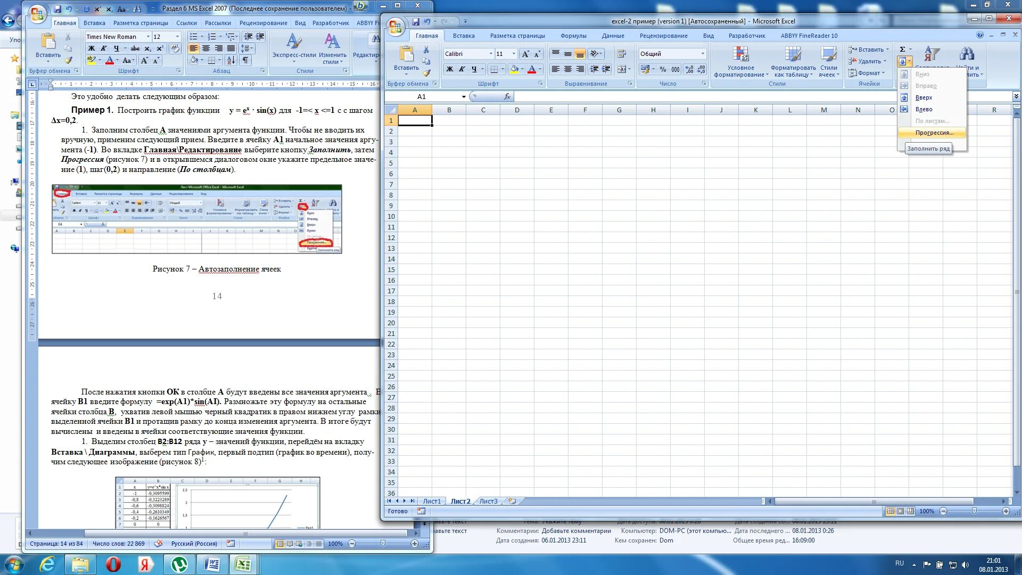Click the Excel zoom slider handle
1022x575 pixels.
point(974,511)
